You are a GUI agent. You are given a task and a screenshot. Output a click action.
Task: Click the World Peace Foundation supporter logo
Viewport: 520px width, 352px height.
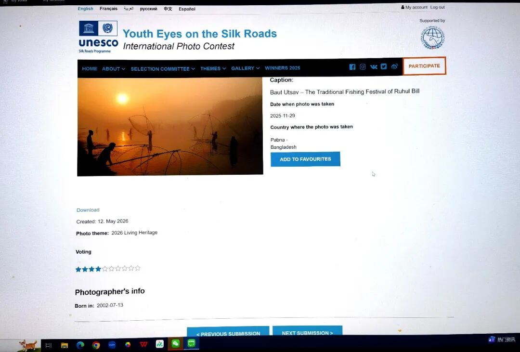coord(433,38)
